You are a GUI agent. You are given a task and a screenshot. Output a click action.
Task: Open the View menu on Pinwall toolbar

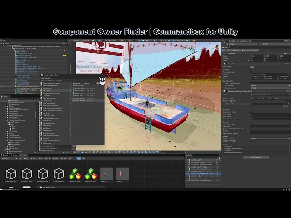[x=70, y=159]
